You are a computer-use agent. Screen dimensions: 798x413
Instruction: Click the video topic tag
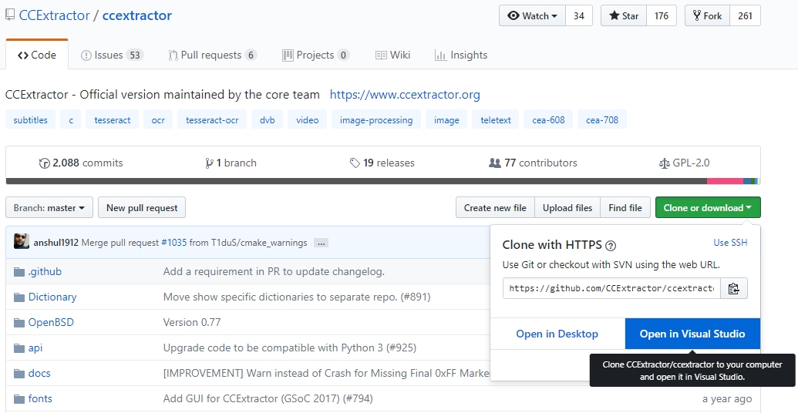308,120
